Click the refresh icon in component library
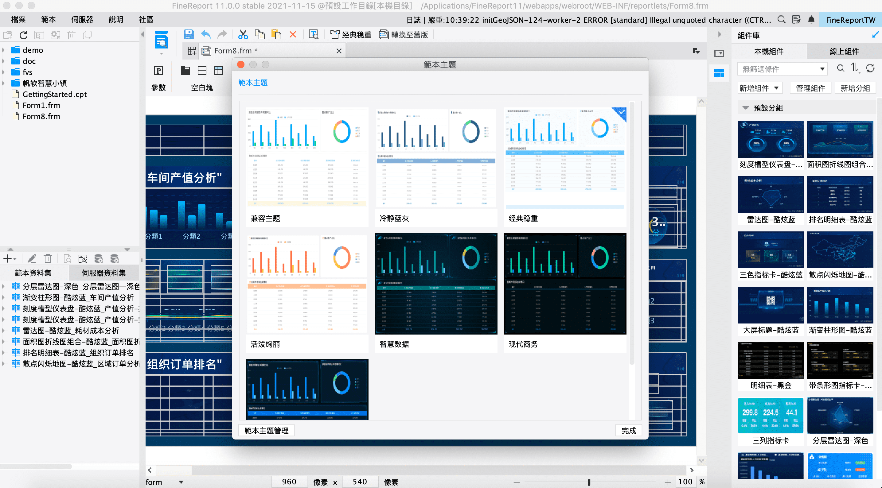882x488 pixels. point(870,68)
